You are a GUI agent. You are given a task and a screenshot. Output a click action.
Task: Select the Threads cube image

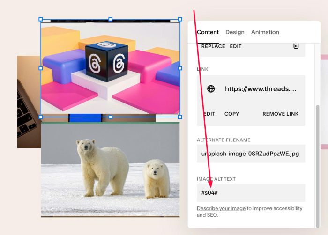point(110,68)
